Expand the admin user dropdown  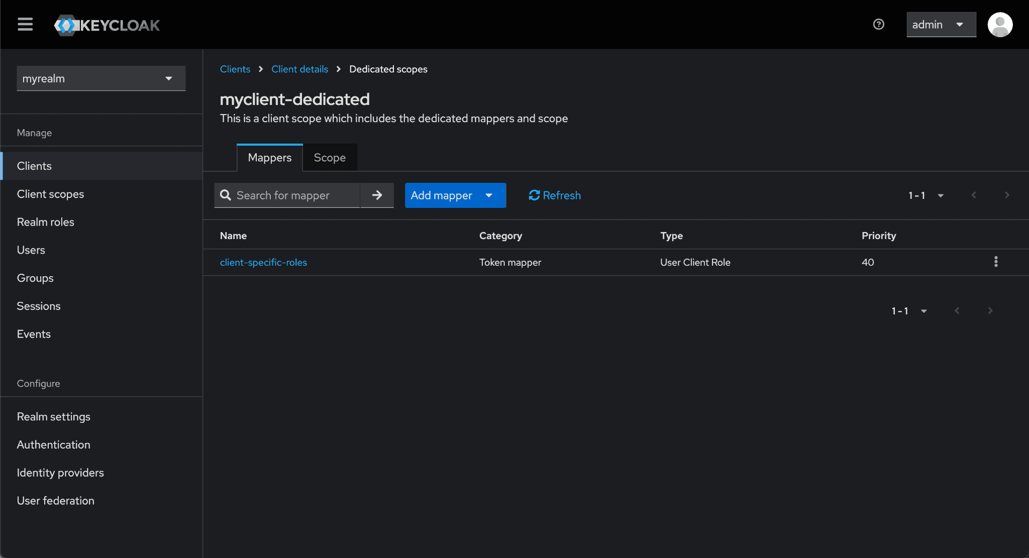coord(941,25)
